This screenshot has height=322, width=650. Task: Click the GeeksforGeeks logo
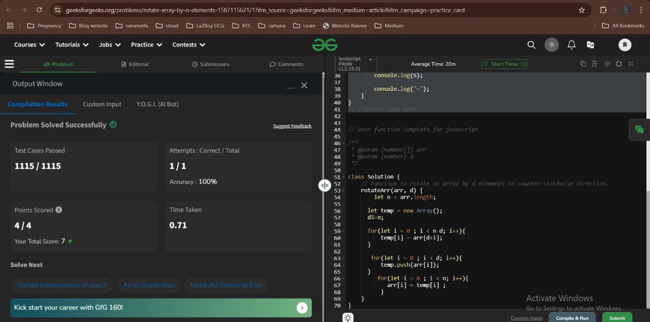(324, 45)
